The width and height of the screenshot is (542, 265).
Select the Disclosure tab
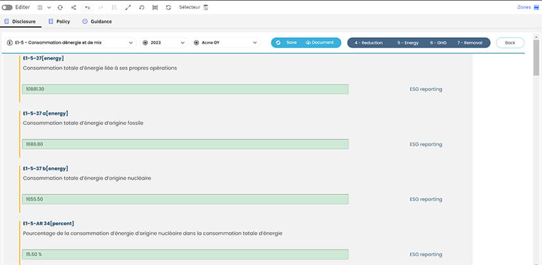(x=20, y=21)
